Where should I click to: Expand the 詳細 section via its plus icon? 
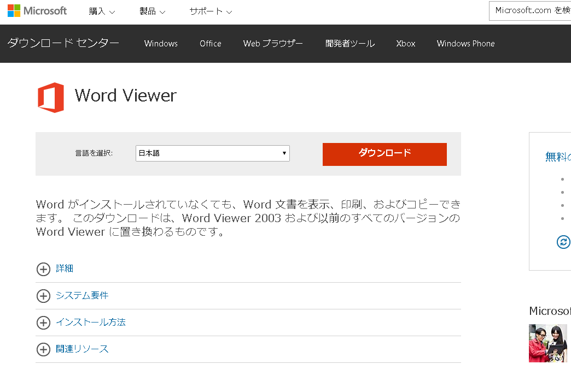click(43, 269)
